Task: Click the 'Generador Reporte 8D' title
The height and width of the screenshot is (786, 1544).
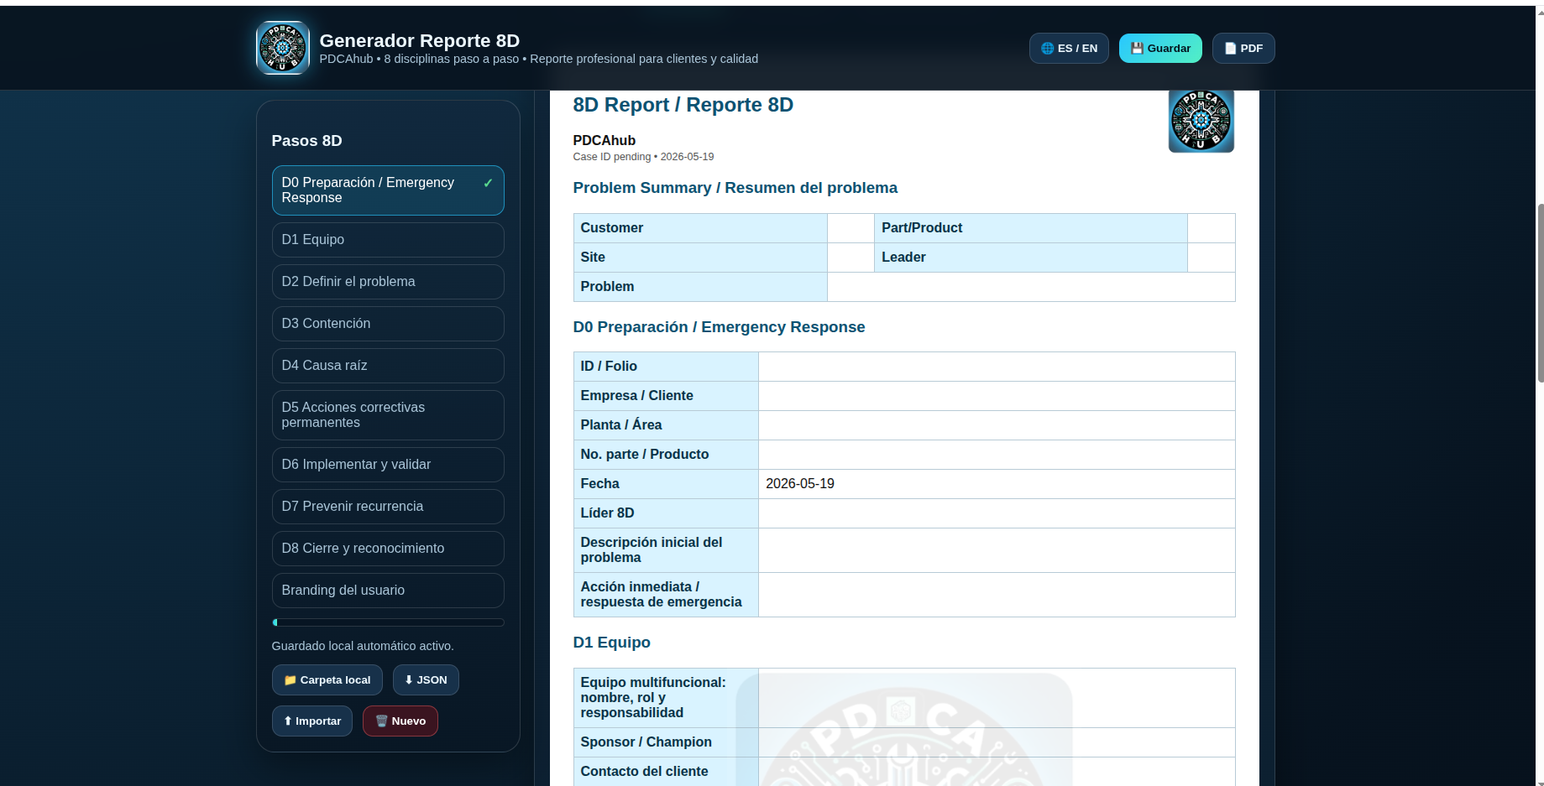Action: tap(419, 40)
